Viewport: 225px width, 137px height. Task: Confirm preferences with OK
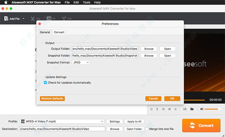click(172, 99)
